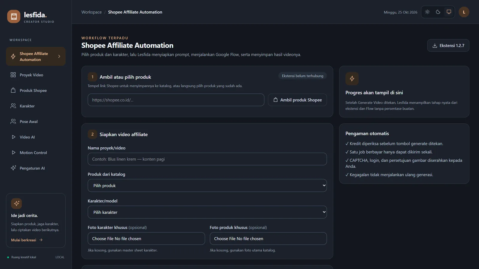
Task: Click sparkle icon in Ide jadi cerita card
Action: pyautogui.click(x=16, y=204)
